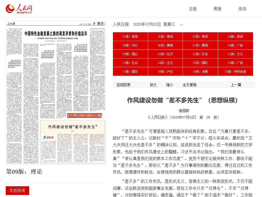Click 缩小 to shrink text
This screenshot has width=262, height=197.
(170, 85)
